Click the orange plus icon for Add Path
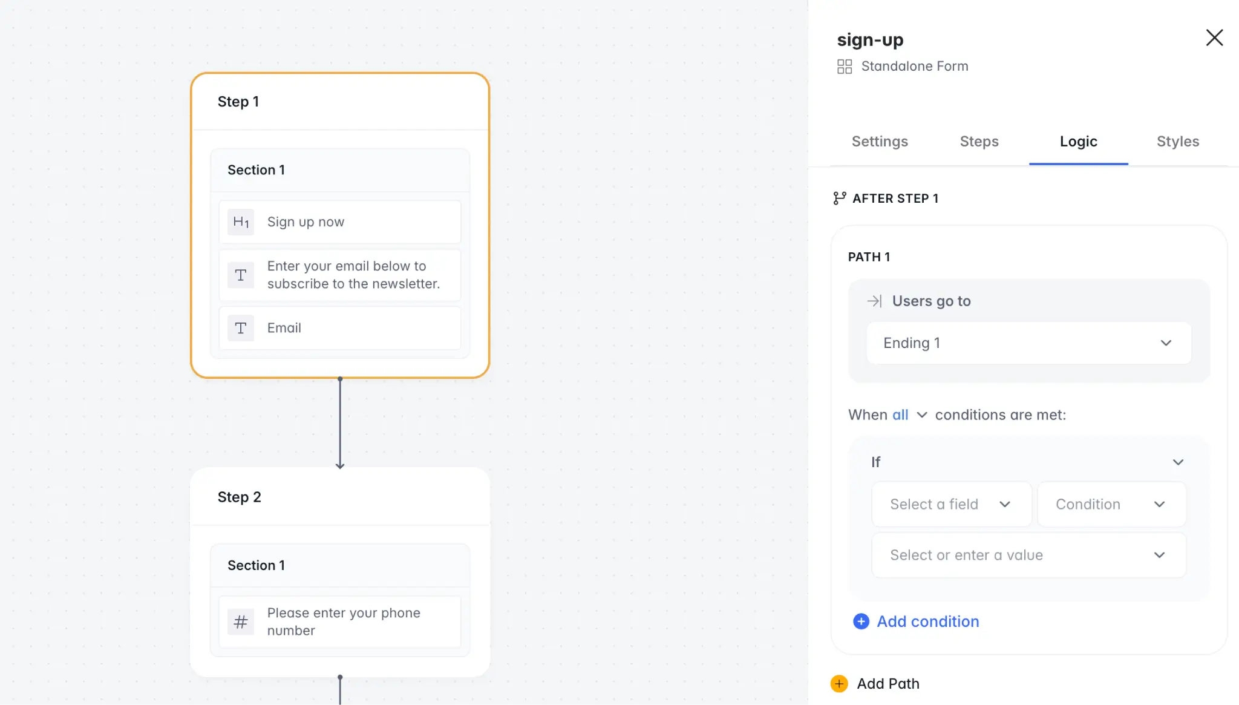 point(839,684)
